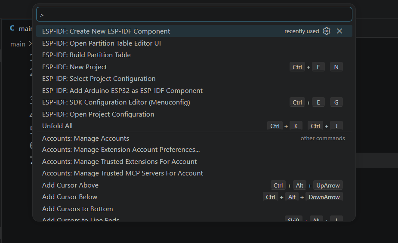Image resolution: width=398 pixels, height=243 pixels.
Task: Open SDK Configuration Editor (Menuconfig)
Action: (116, 102)
